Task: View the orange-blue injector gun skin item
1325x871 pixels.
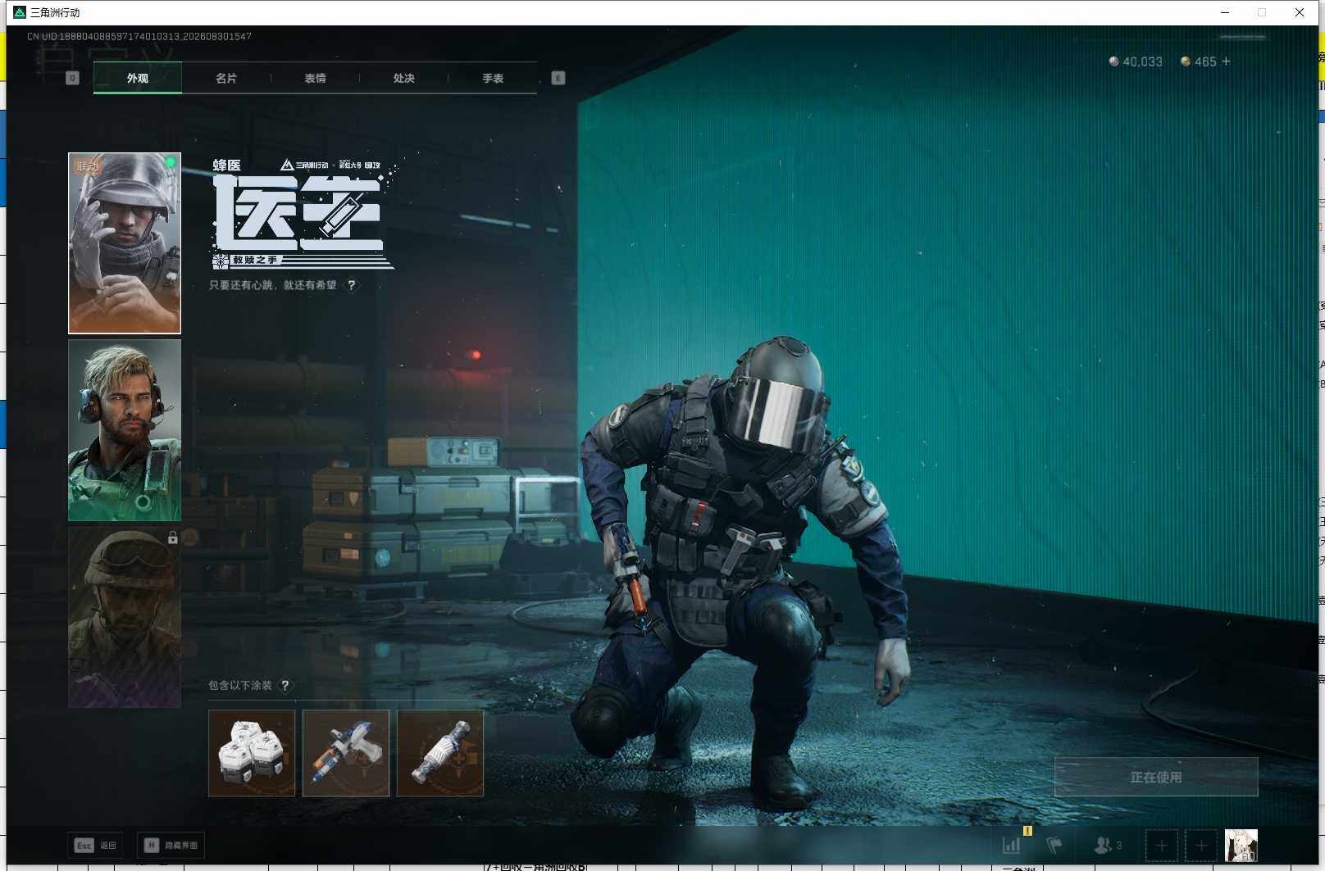Action: tap(346, 753)
